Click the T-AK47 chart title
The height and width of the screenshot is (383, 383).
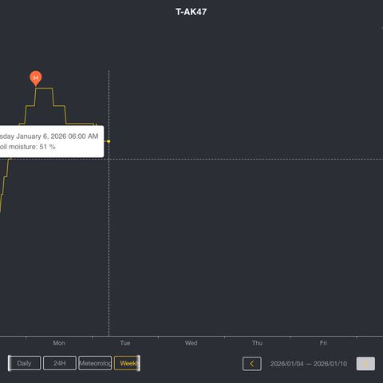coord(191,12)
